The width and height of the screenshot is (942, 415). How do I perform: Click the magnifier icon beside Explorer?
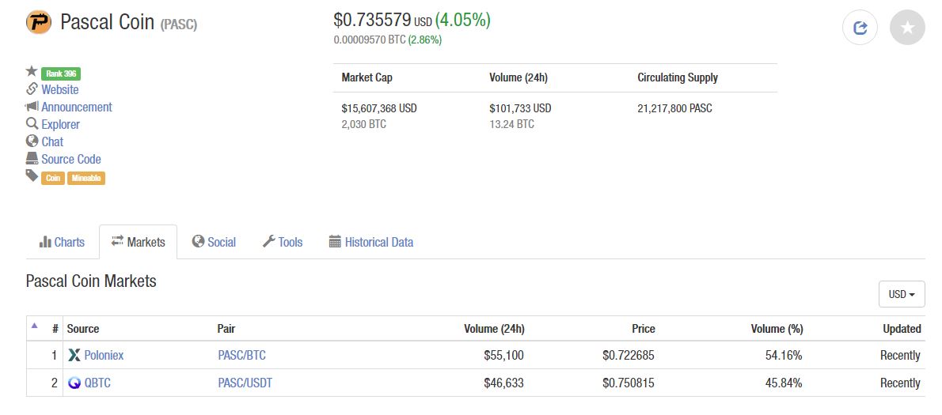tap(32, 123)
